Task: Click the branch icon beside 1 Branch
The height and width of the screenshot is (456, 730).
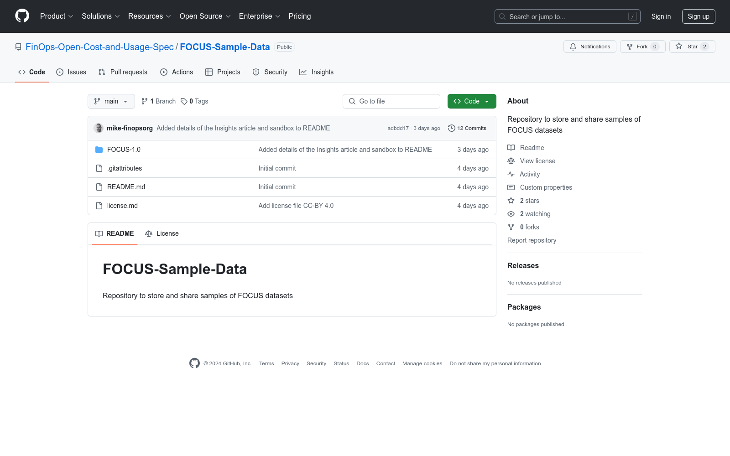Action: [x=145, y=101]
